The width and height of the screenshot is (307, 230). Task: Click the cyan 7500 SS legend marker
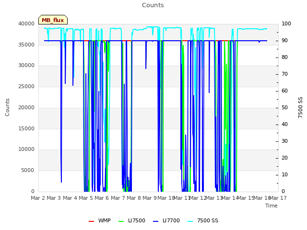(x=190, y=221)
